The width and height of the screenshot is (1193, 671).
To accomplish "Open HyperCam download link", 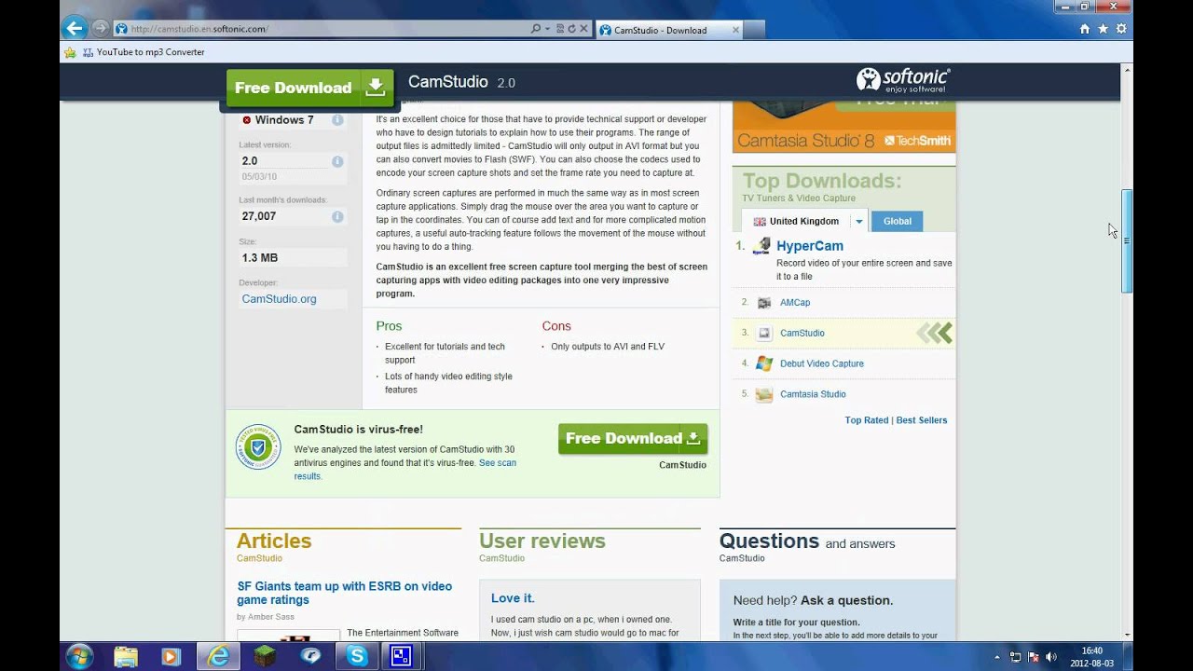I will [809, 246].
